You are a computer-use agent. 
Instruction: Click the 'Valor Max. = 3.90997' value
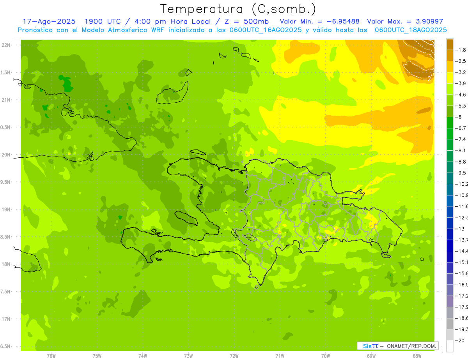405,21
